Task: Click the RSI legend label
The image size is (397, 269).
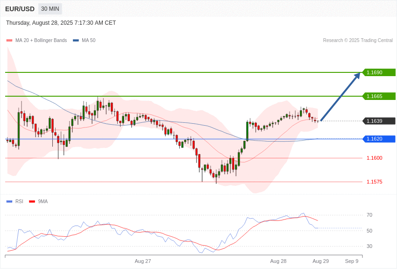Action: 19,201
